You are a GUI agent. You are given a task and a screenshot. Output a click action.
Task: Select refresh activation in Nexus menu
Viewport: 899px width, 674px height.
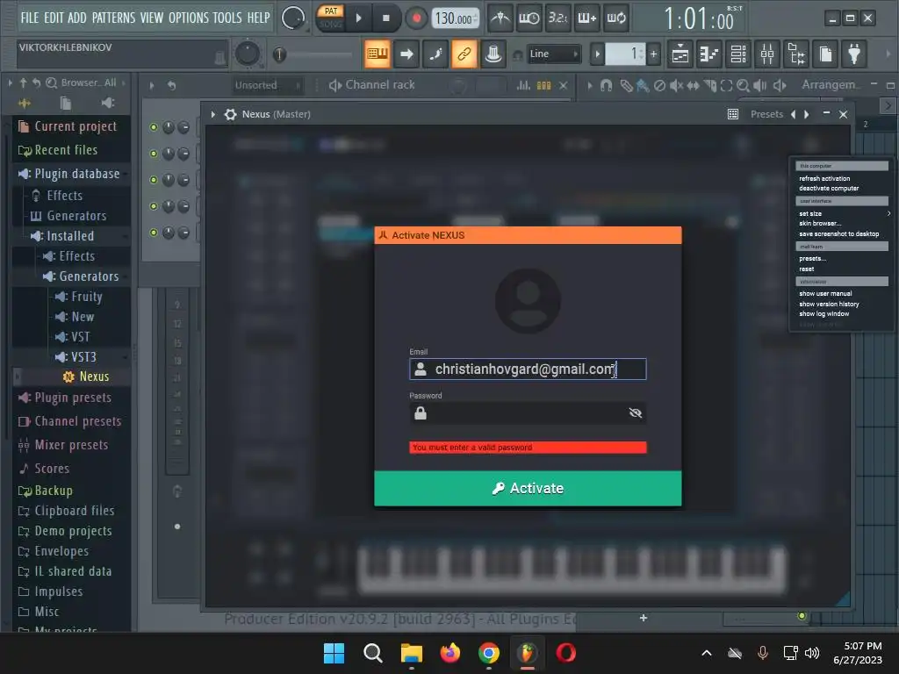(823, 179)
